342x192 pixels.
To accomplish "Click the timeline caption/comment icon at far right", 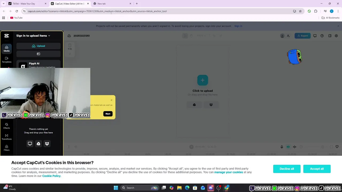I will 337,147.
